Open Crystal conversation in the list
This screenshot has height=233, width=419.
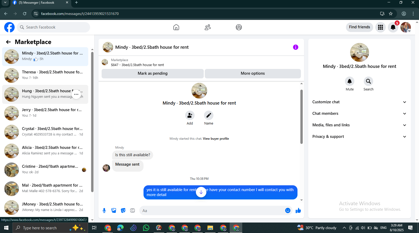[x=45, y=132]
